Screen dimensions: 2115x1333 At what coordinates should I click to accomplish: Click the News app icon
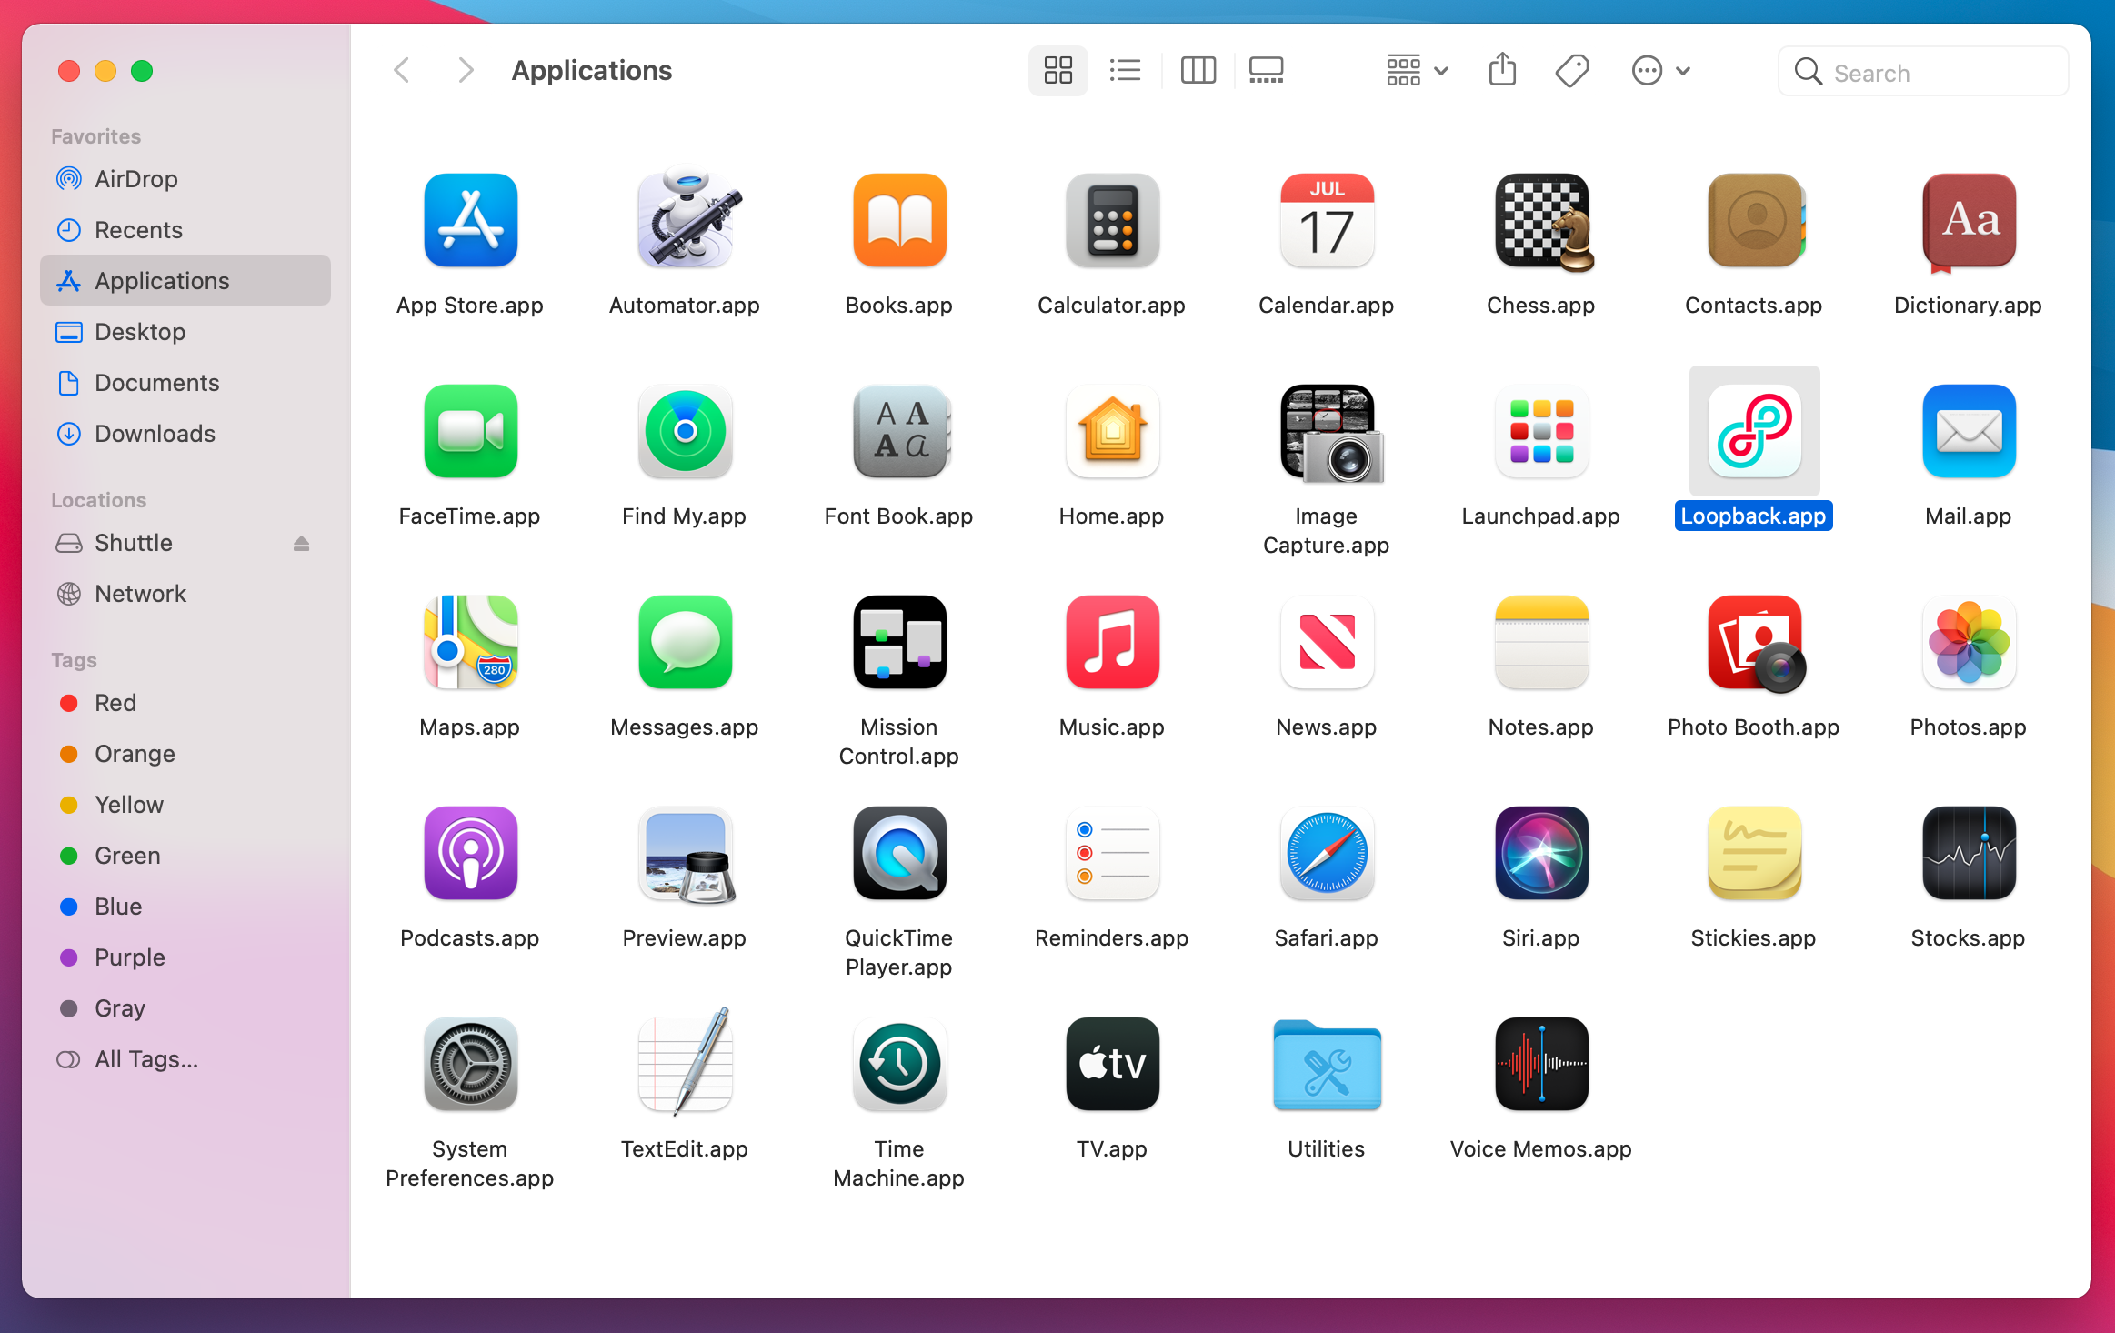tap(1327, 642)
